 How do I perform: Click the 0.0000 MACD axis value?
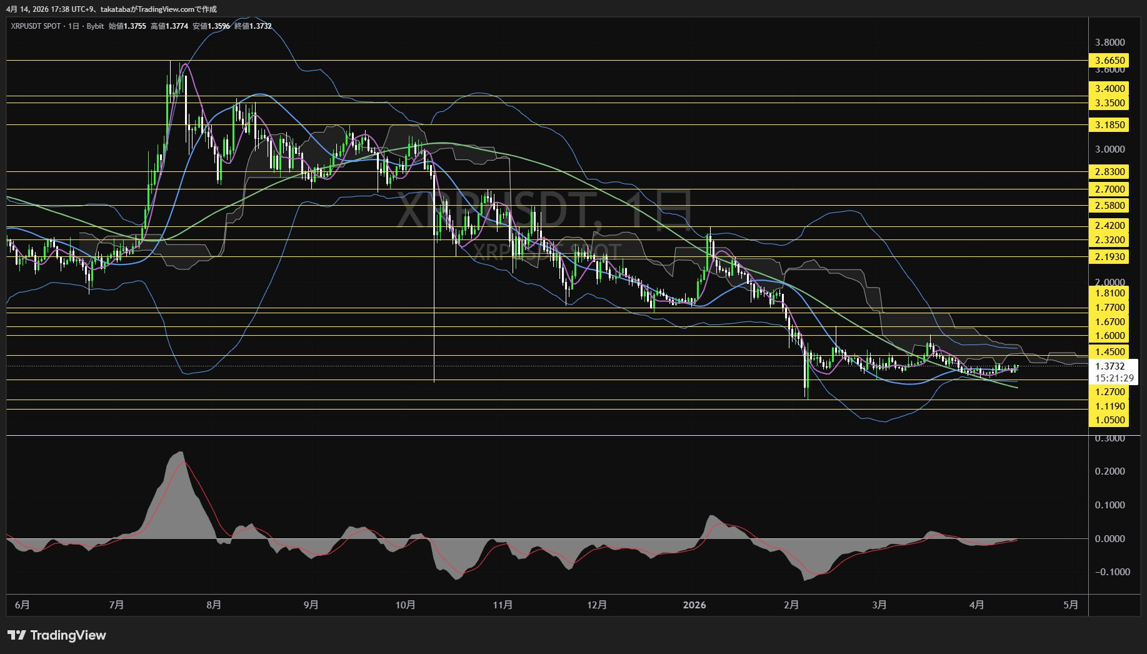pyautogui.click(x=1109, y=538)
